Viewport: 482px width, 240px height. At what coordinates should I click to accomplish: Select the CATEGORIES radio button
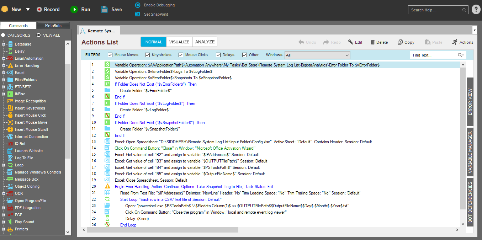coord(3,35)
